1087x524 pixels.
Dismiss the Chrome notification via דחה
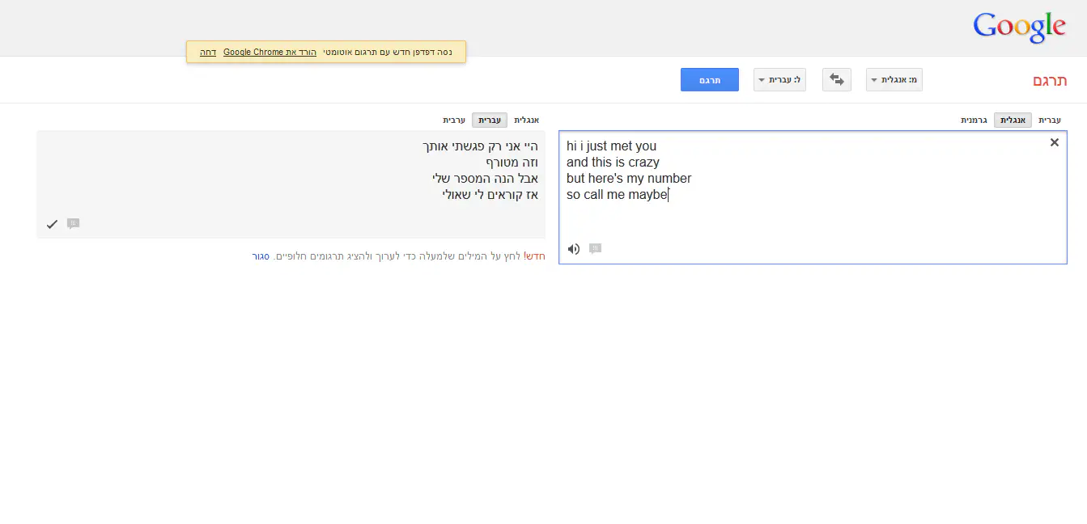tap(208, 52)
